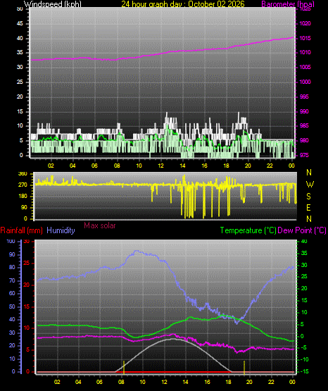This screenshot has width=328, height=391.
Task: Click the 12 hour label under wind graph
Action: point(160,166)
